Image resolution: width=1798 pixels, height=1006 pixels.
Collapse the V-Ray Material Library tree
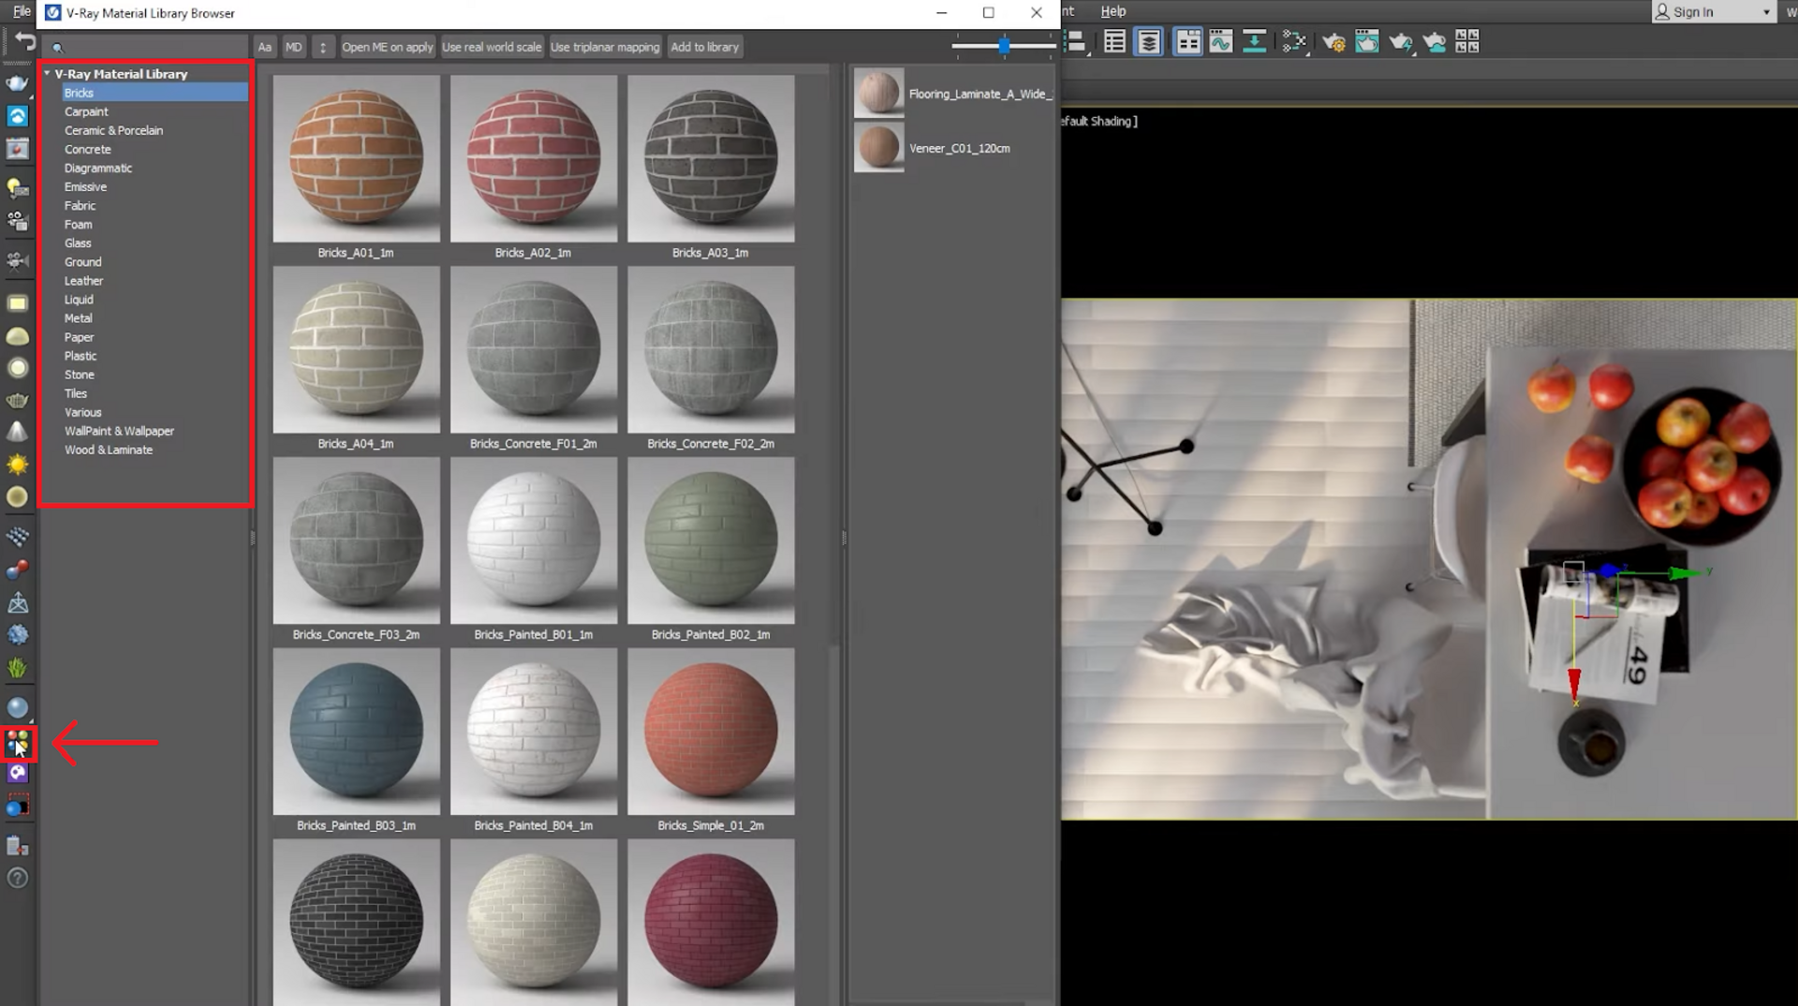pyautogui.click(x=47, y=73)
